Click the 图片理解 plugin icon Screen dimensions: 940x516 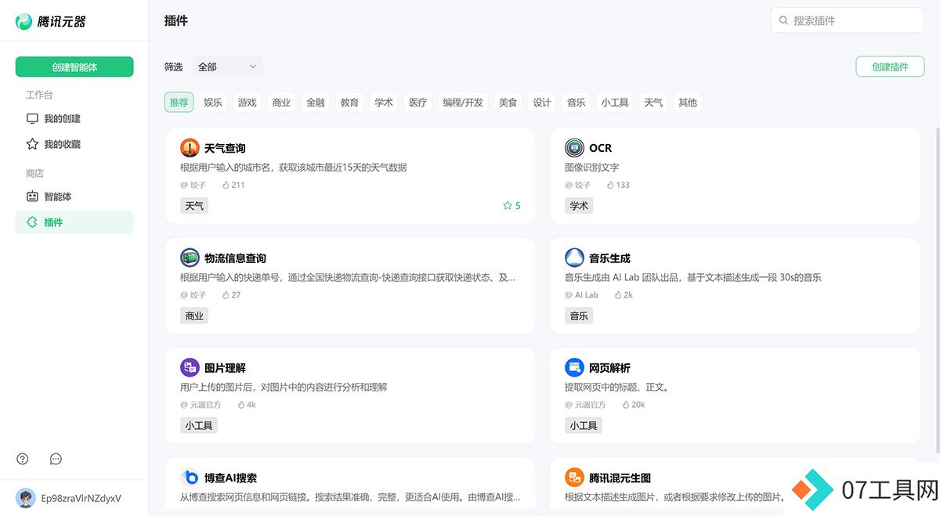point(190,367)
